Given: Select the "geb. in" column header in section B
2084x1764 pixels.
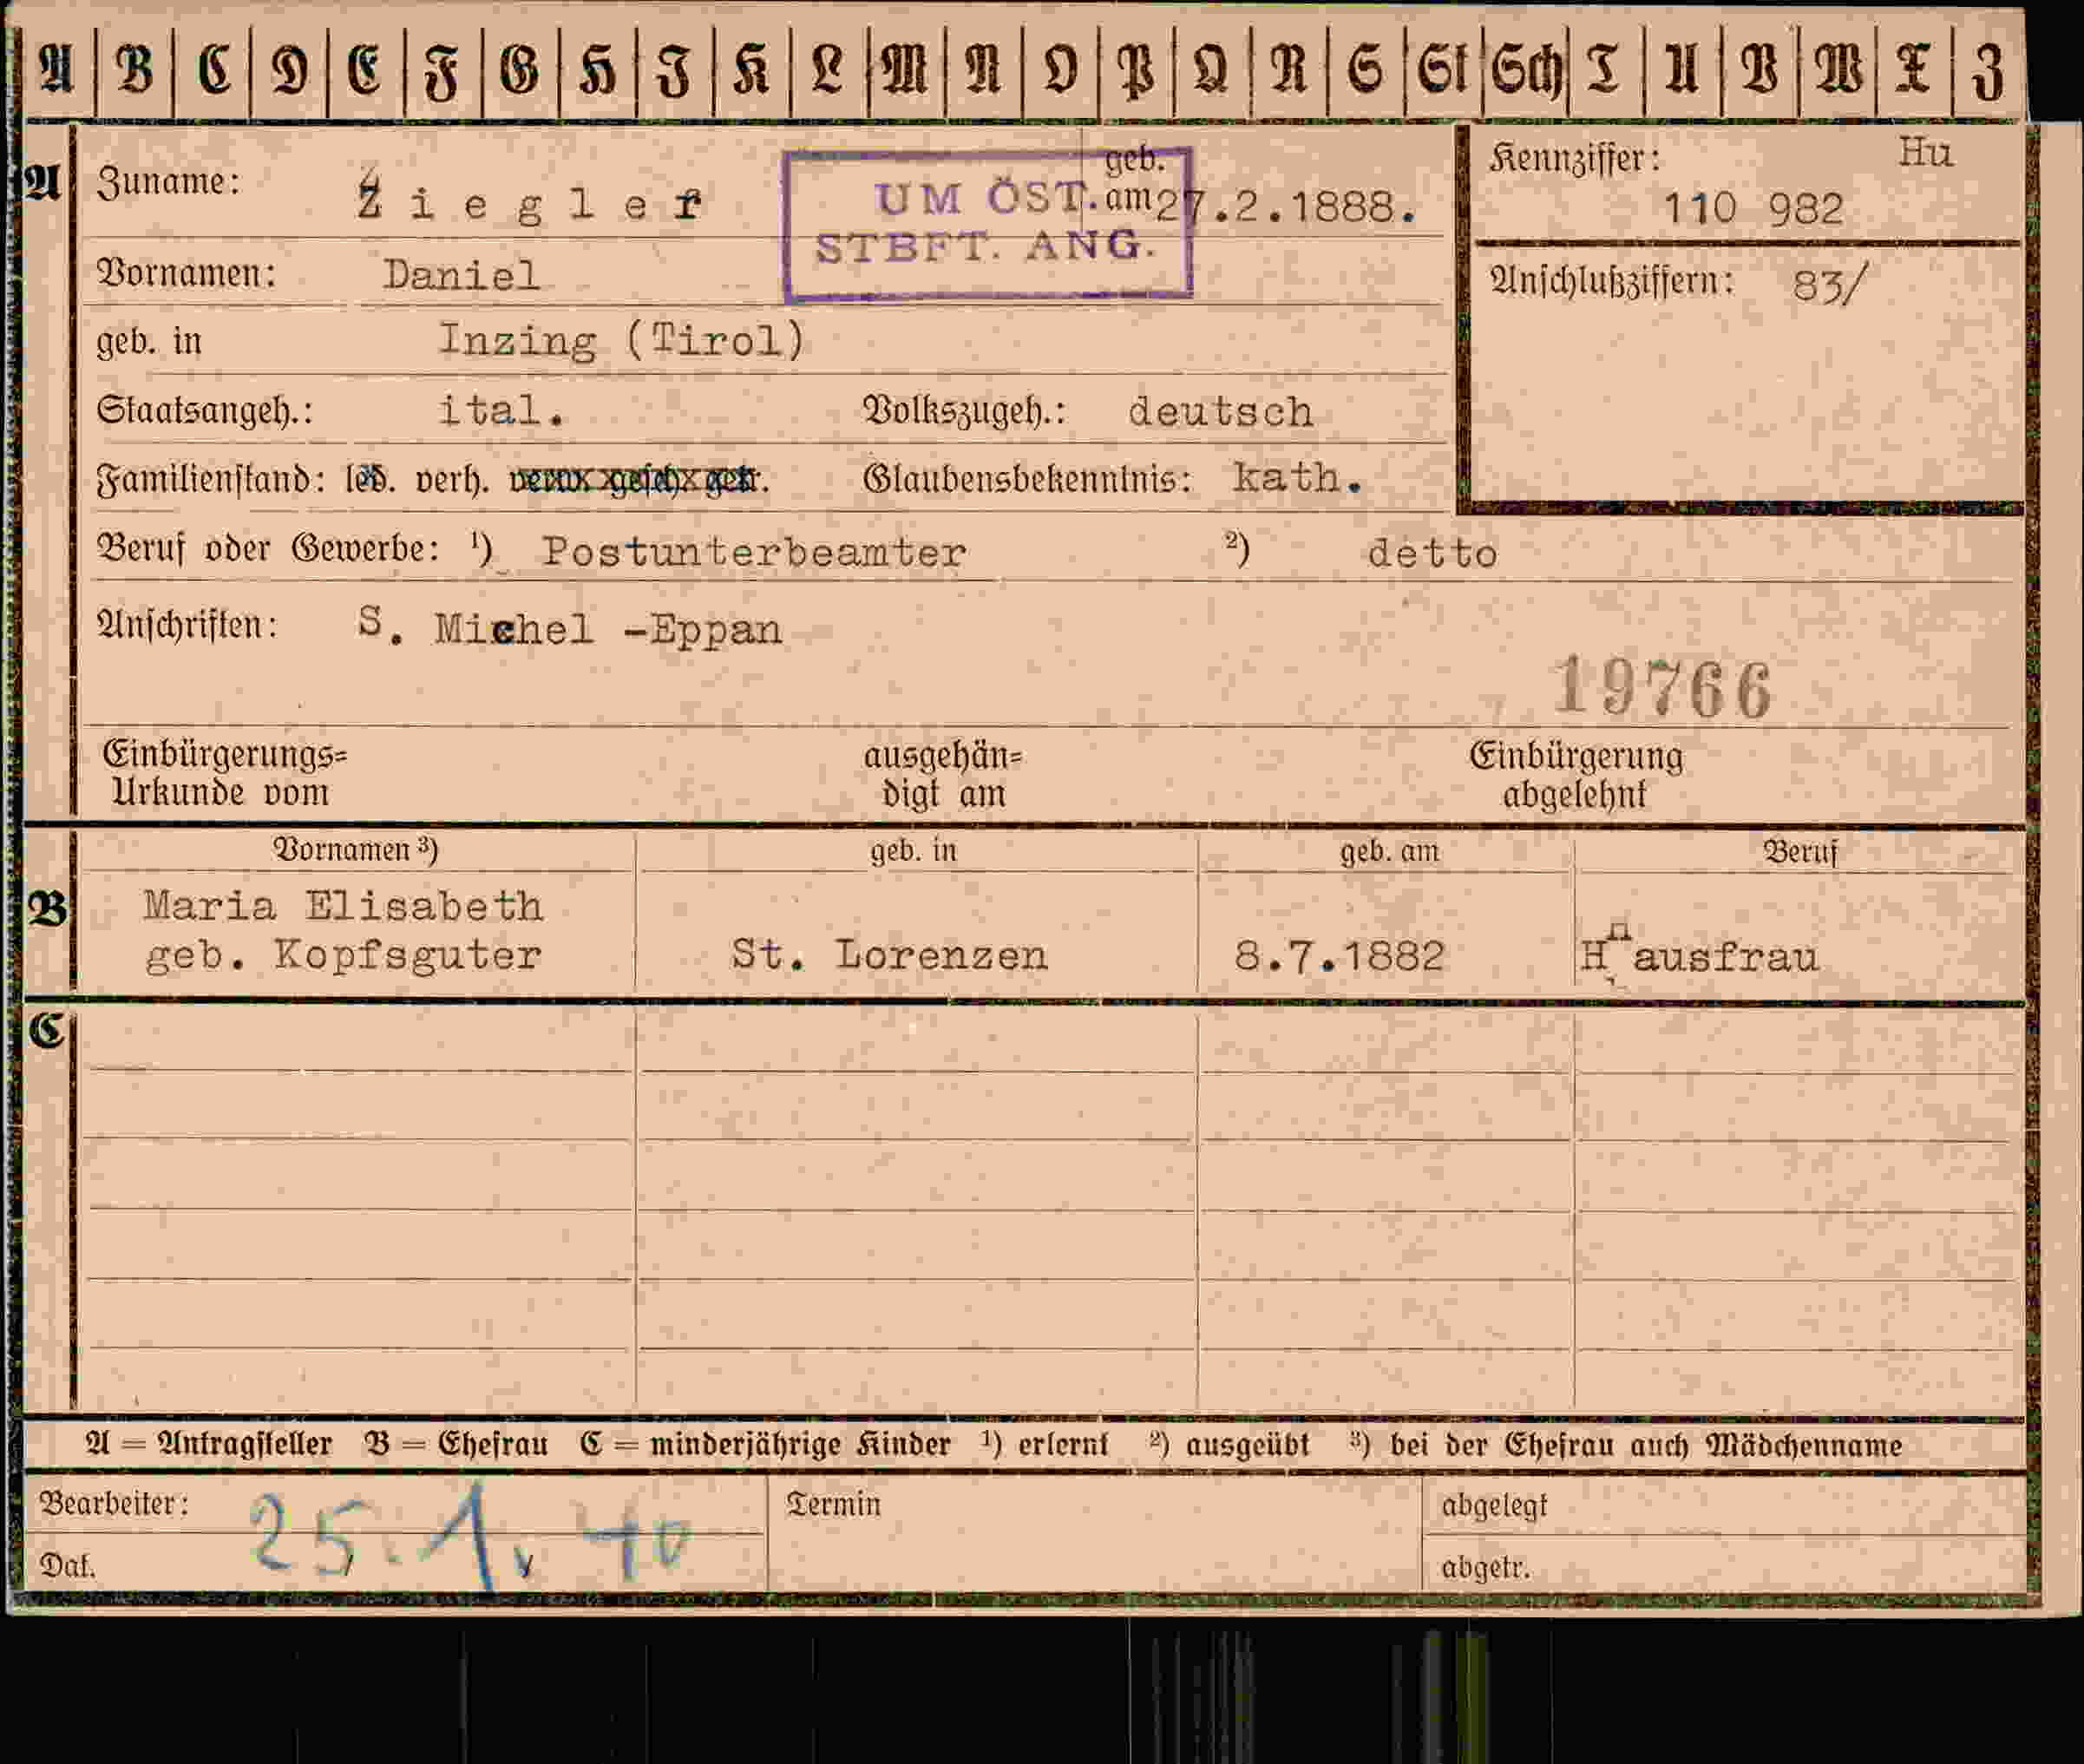Looking at the screenshot, I should point(913,851).
